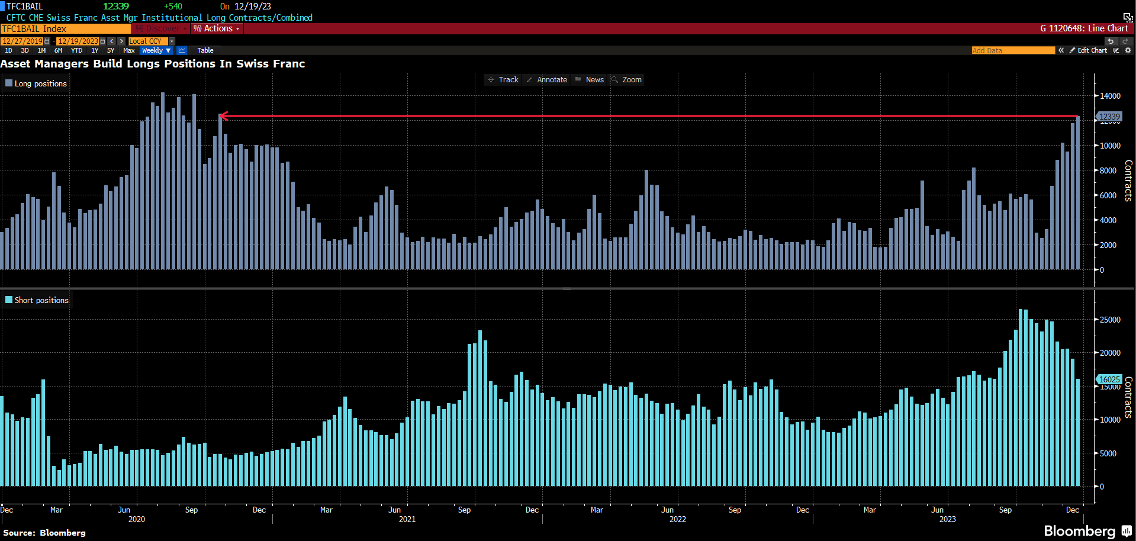The height and width of the screenshot is (541, 1136).
Task: Open the Actions dropdown menu
Action: pos(217,28)
